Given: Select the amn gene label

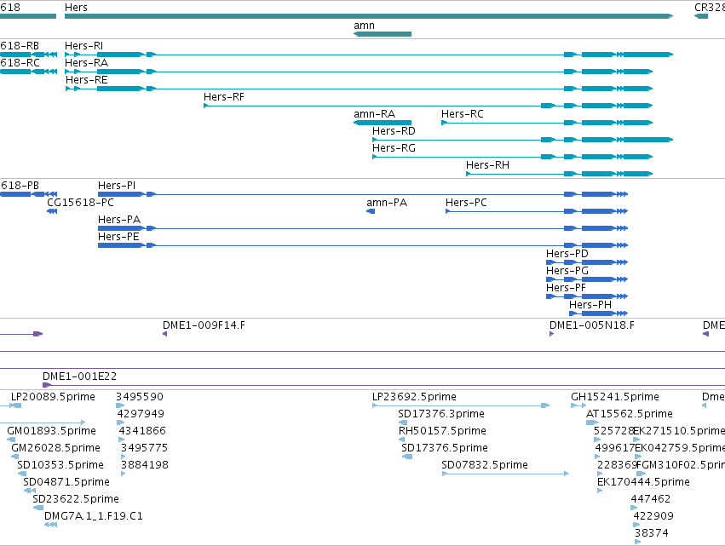Looking at the screenshot, I should coord(364,26).
